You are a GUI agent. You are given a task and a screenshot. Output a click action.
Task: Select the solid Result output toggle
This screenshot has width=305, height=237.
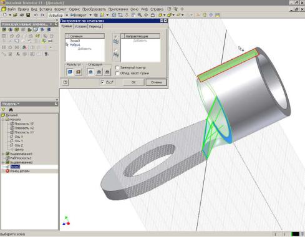pos(70,72)
